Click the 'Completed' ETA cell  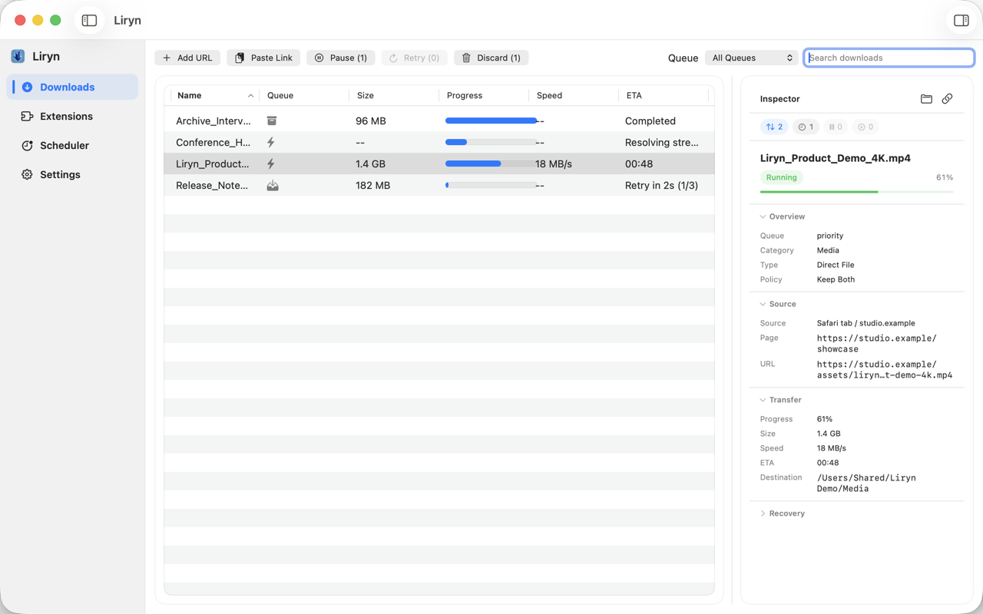tap(650, 120)
